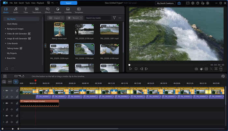
Task: Open the GenAI menu
Action: pos(21,3)
